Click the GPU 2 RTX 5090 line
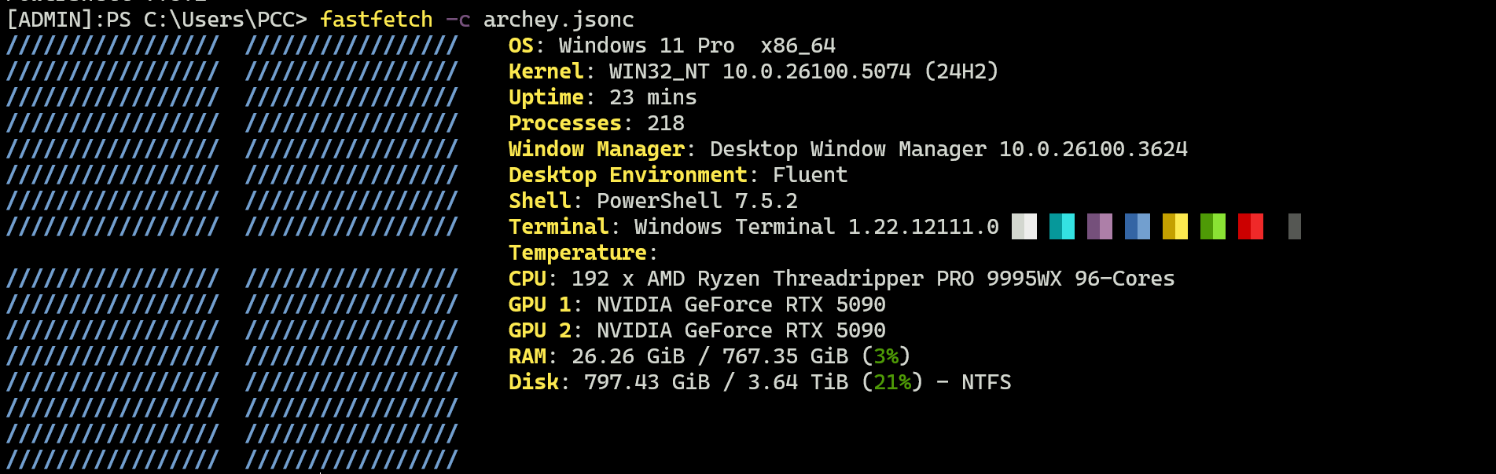Viewport: 1496px width, 474px height. pos(697,330)
